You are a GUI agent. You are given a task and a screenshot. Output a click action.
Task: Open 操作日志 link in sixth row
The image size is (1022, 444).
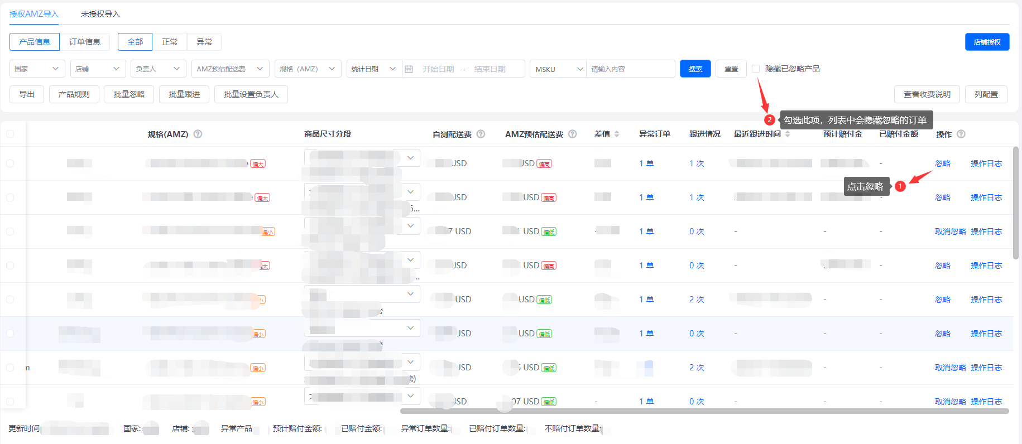click(986, 334)
